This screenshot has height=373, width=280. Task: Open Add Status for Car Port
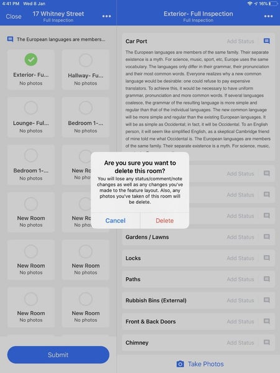tap(240, 42)
